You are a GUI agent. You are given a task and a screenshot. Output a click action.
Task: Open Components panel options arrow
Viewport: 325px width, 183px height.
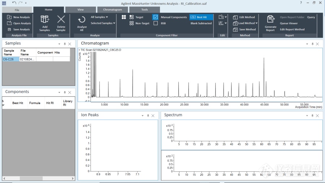(x=59, y=93)
